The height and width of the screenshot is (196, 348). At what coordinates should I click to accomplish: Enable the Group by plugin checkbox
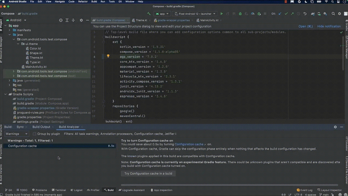34,134
